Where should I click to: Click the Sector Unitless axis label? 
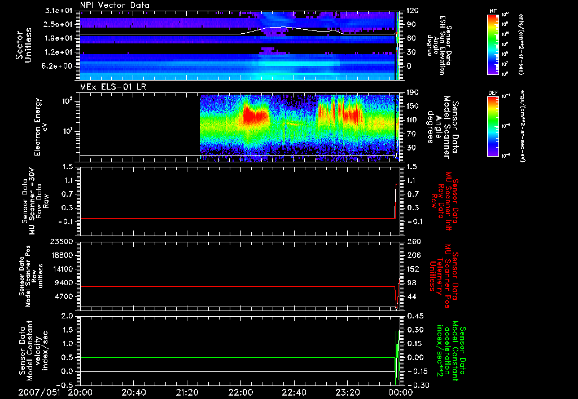coord(24,45)
